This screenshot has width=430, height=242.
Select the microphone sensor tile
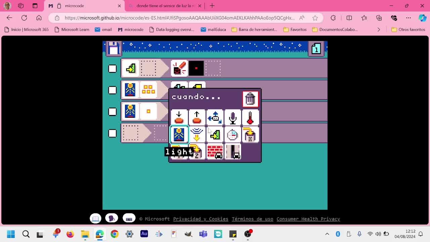pyautogui.click(x=232, y=117)
